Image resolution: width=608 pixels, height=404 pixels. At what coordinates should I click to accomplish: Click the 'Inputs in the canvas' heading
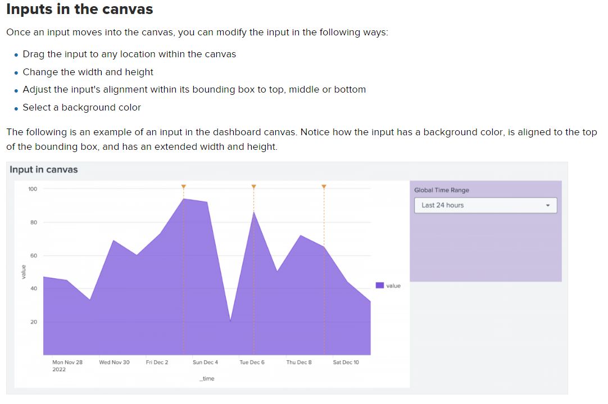click(x=79, y=10)
